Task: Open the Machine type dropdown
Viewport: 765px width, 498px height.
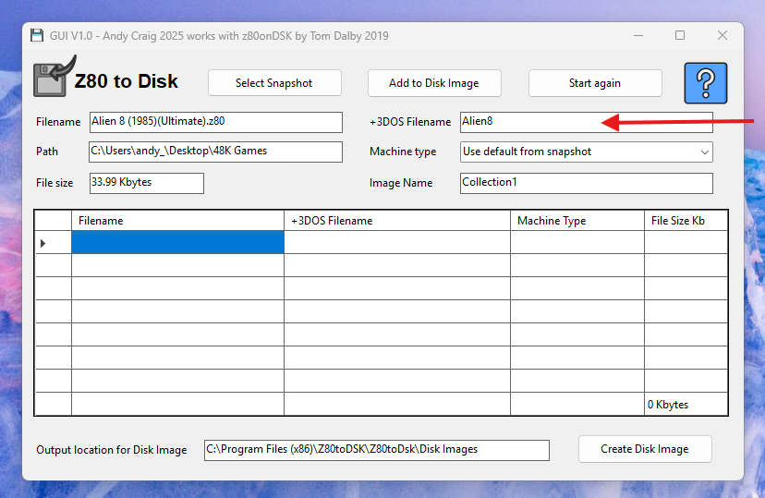Action: 586,152
